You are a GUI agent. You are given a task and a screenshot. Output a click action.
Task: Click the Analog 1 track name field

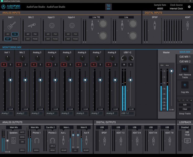coord(7,113)
